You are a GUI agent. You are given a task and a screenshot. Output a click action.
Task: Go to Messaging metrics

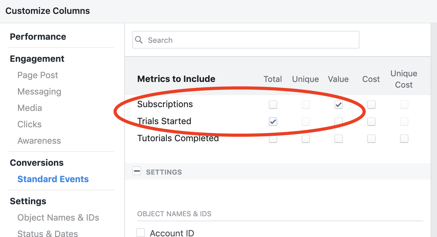(x=39, y=92)
